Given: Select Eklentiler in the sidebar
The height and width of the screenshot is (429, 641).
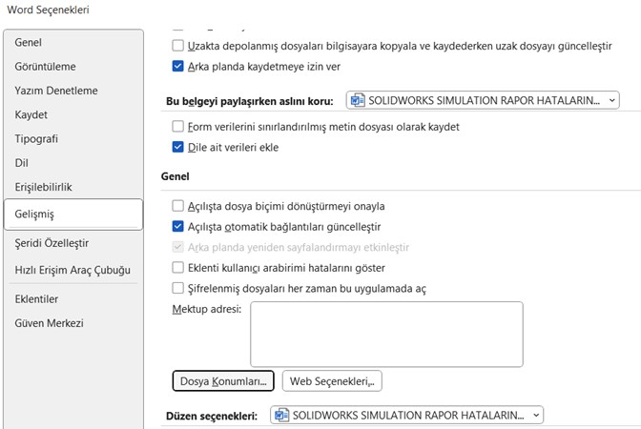Looking at the screenshot, I should click(36, 298).
